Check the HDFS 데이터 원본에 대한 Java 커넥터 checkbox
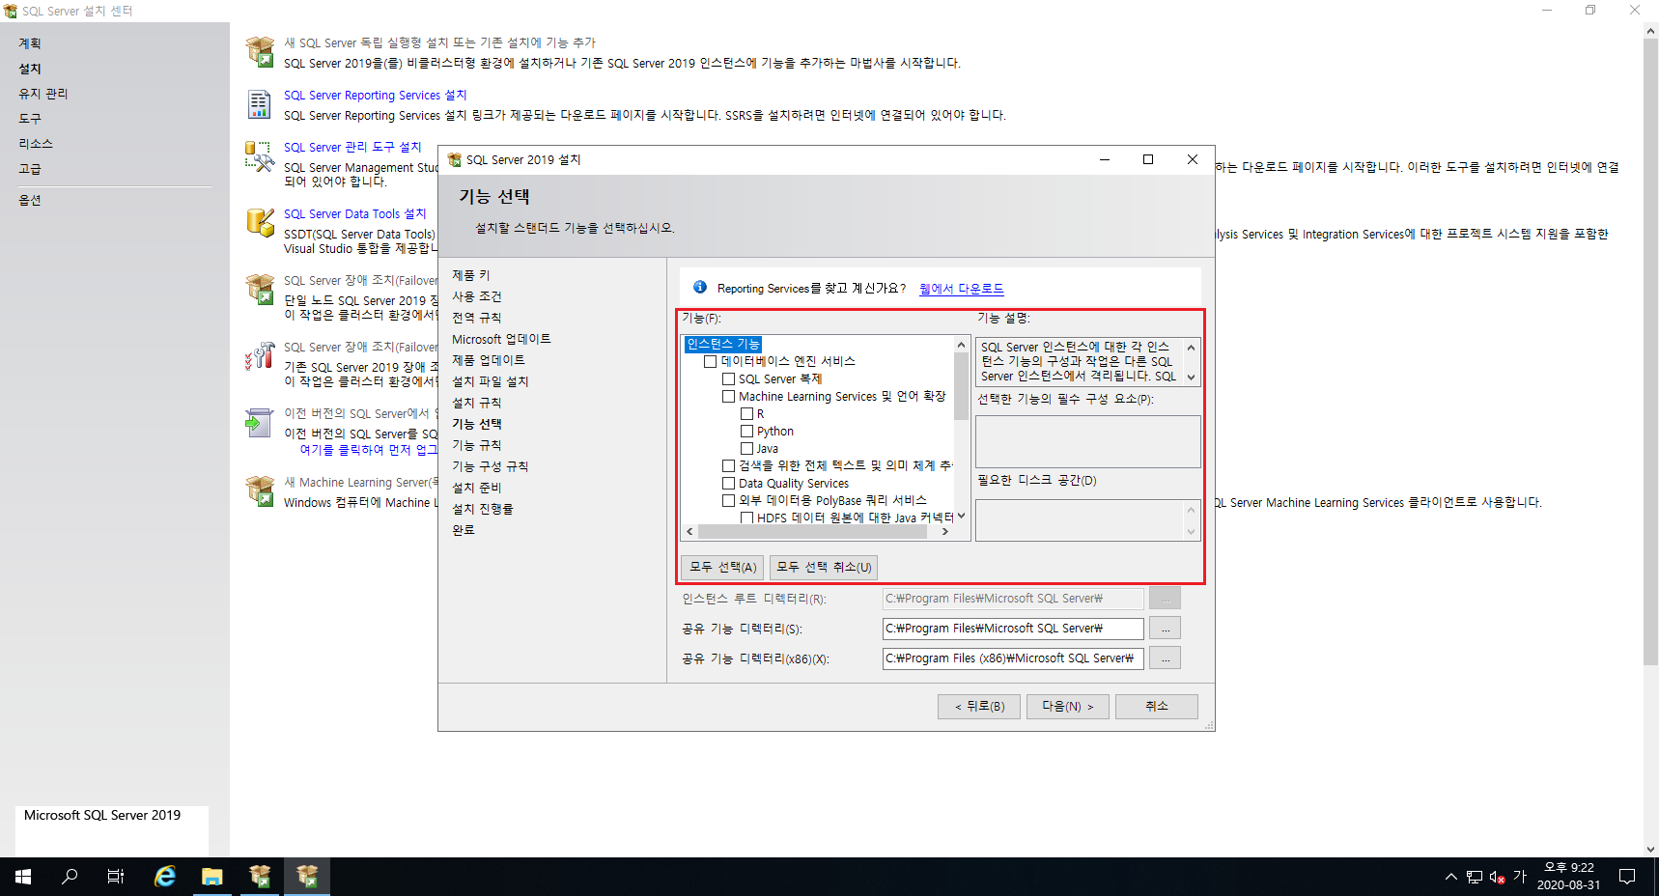 (x=746, y=518)
